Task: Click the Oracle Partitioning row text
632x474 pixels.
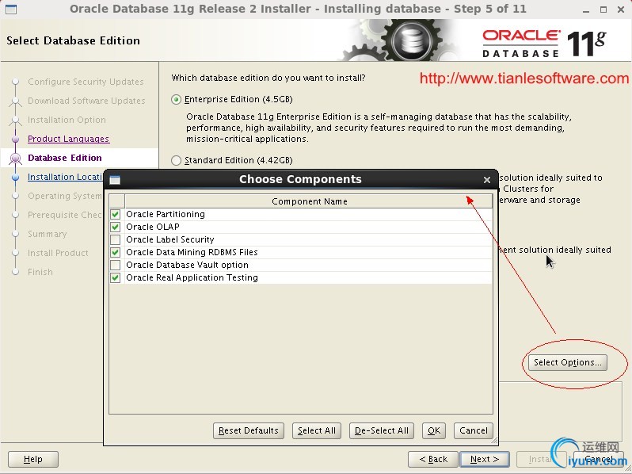Action: tap(166, 214)
